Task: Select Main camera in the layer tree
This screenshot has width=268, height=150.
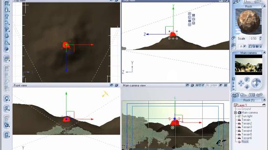Action: tap(250, 112)
